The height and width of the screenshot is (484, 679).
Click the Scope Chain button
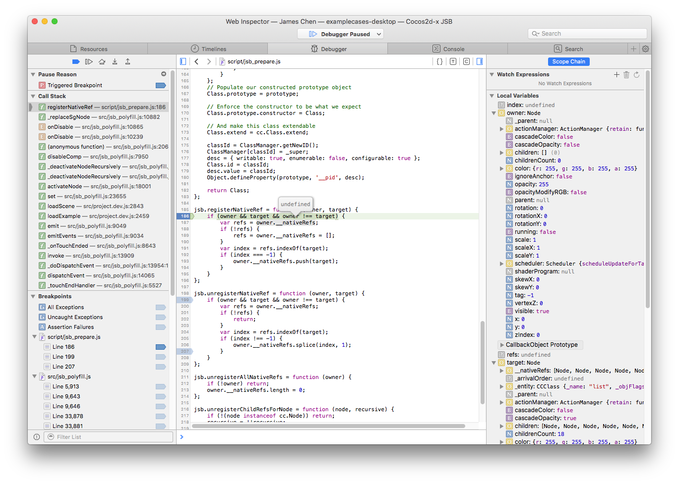click(568, 61)
